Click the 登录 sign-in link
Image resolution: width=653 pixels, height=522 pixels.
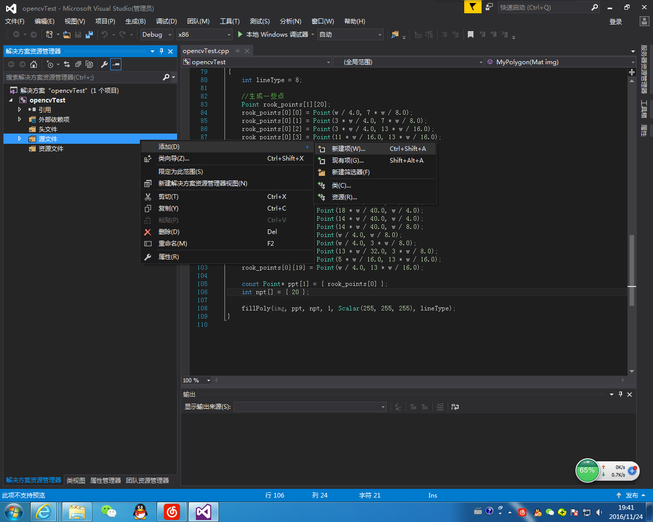(x=616, y=22)
